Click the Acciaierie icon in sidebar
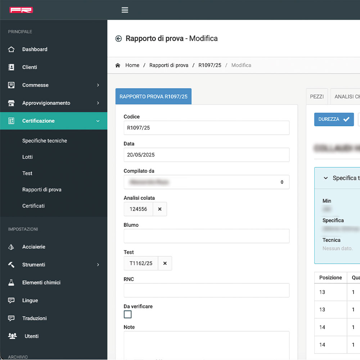Viewport: 360px width, 360px height. [12, 247]
